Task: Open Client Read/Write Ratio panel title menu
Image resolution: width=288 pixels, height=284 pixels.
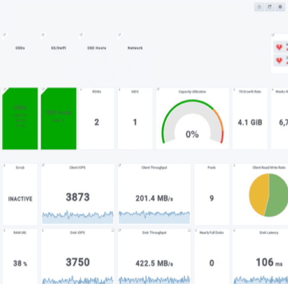Action: point(269,167)
